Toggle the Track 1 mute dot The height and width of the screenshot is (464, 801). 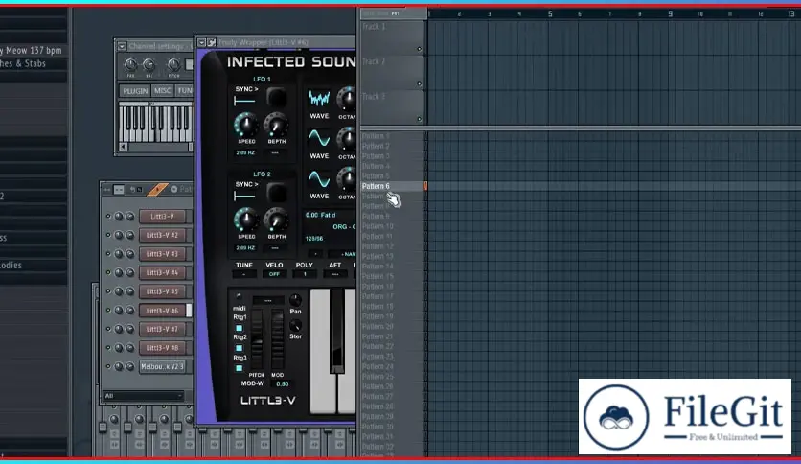point(420,49)
